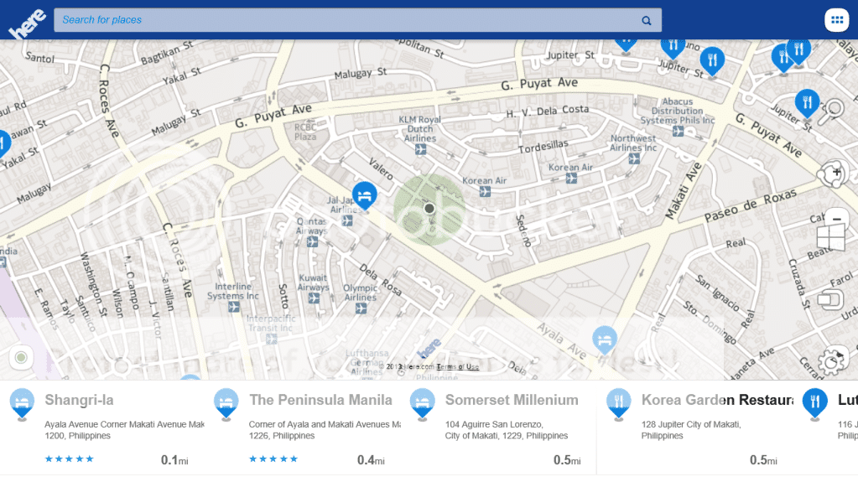
Task: Click the Windows logo overlay icon
Action: [x=830, y=237]
